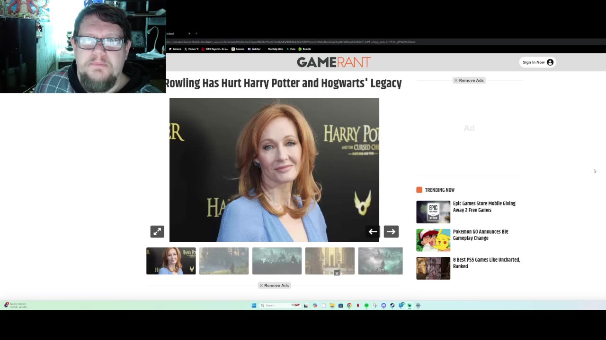This screenshot has height=340, width=606.
Task: Open Steam from the taskbar
Action: tap(392, 306)
